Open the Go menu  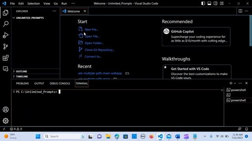click(x=56, y=4)
